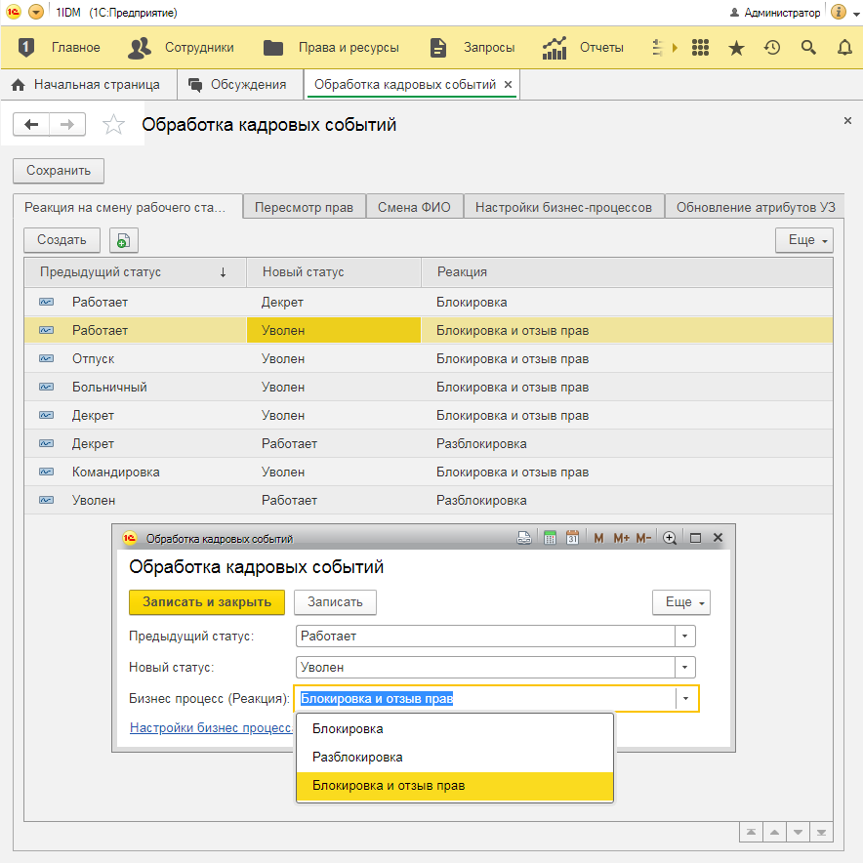Click the search magnifier icon

(808, 48)
